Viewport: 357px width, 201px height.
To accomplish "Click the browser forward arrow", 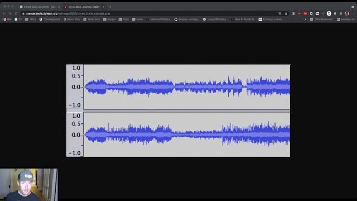I will (x=10, y=13).
